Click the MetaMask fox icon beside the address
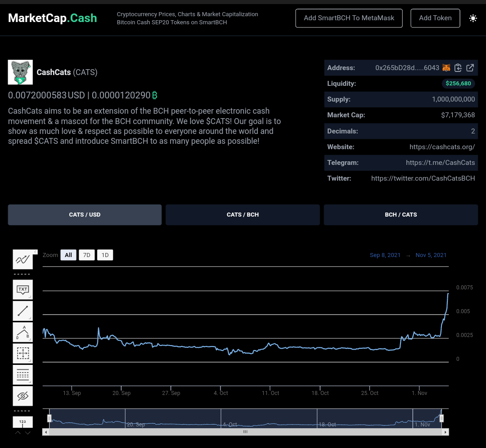This screenshot has height=448, width=486. coord(446,68)
